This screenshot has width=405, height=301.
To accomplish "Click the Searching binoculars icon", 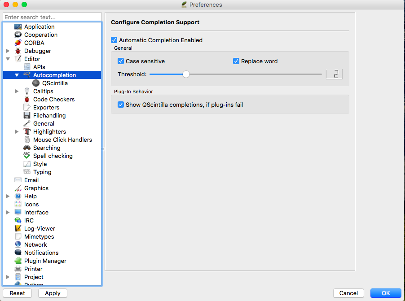I will [27, 148].
